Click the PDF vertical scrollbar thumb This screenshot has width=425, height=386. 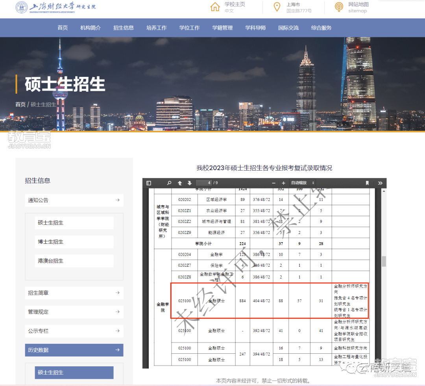pos(384,262)
